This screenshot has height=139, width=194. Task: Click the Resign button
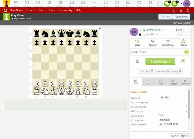176,71
